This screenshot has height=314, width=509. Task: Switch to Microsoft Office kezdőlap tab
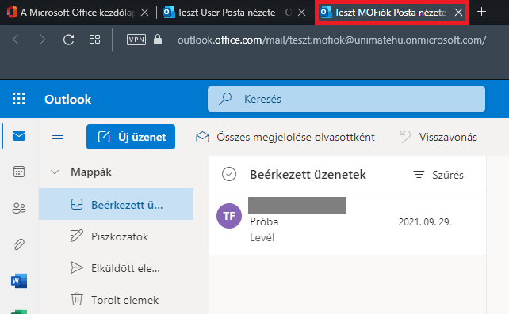click(77, 13)
